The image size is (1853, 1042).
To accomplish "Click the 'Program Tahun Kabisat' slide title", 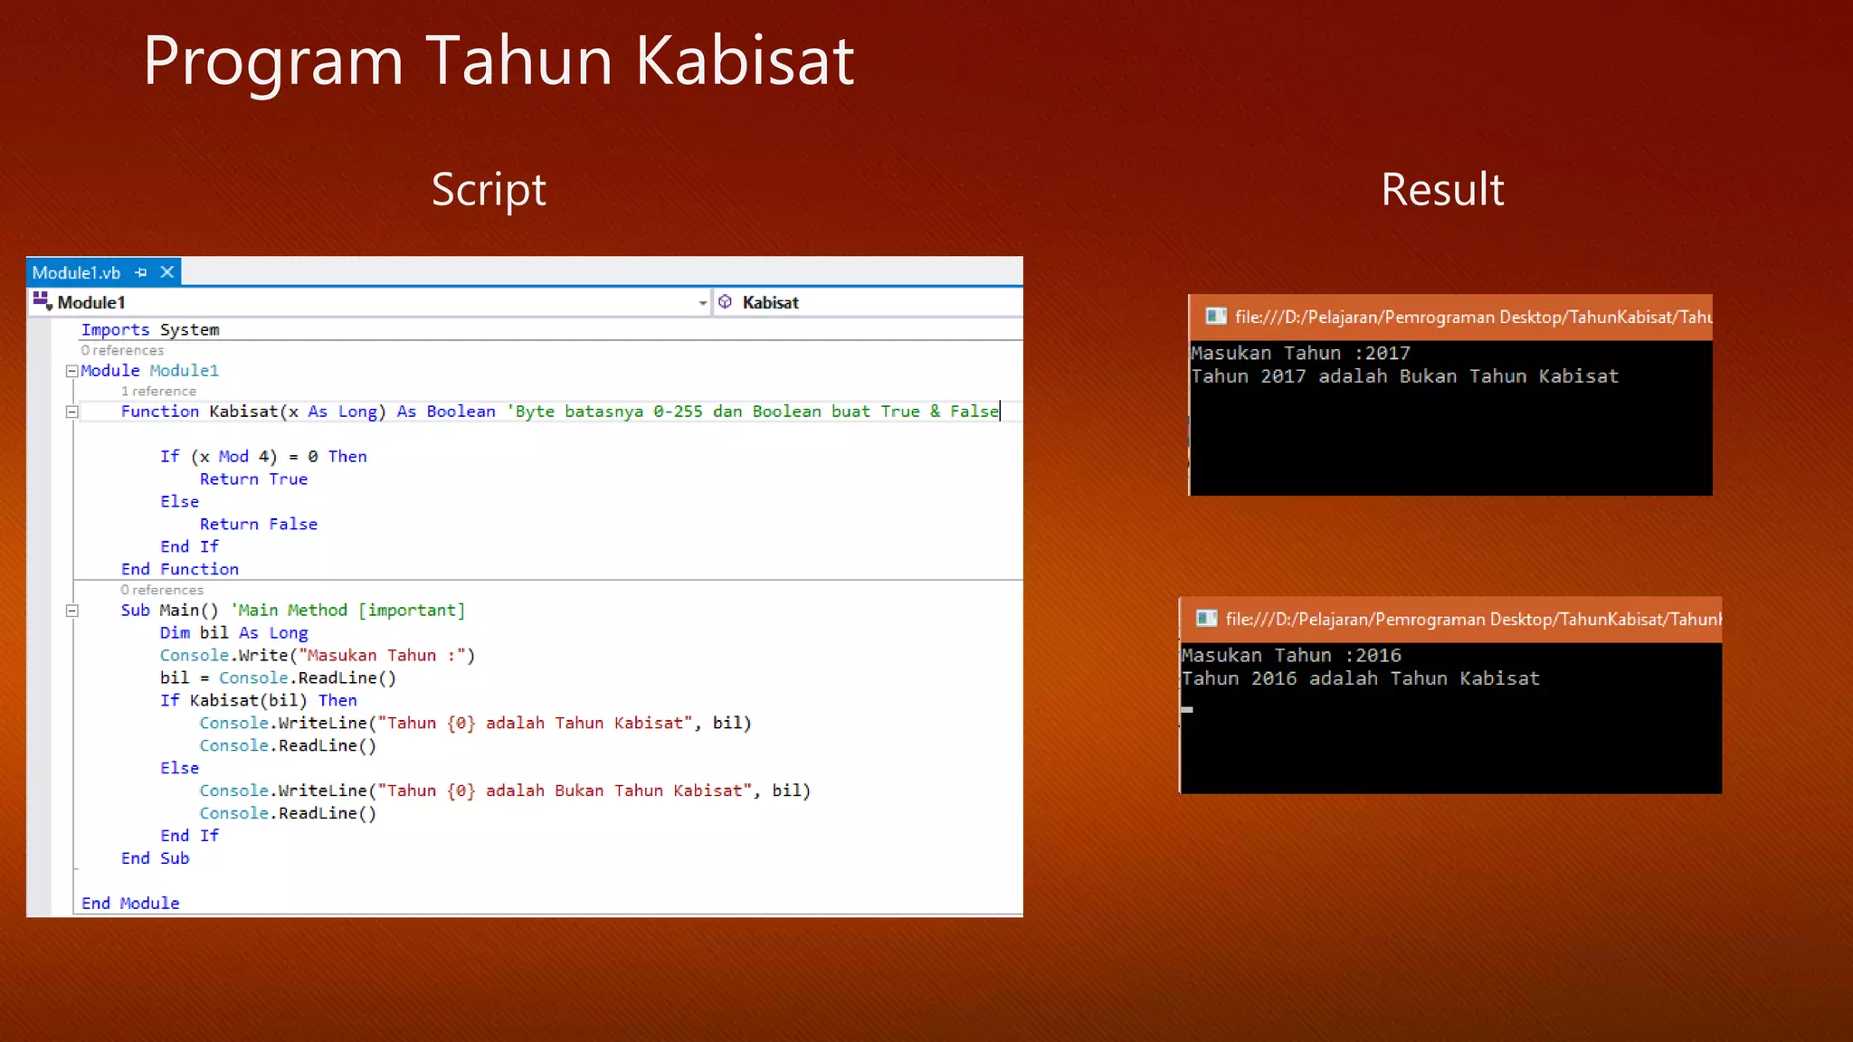I will [499, 61].
